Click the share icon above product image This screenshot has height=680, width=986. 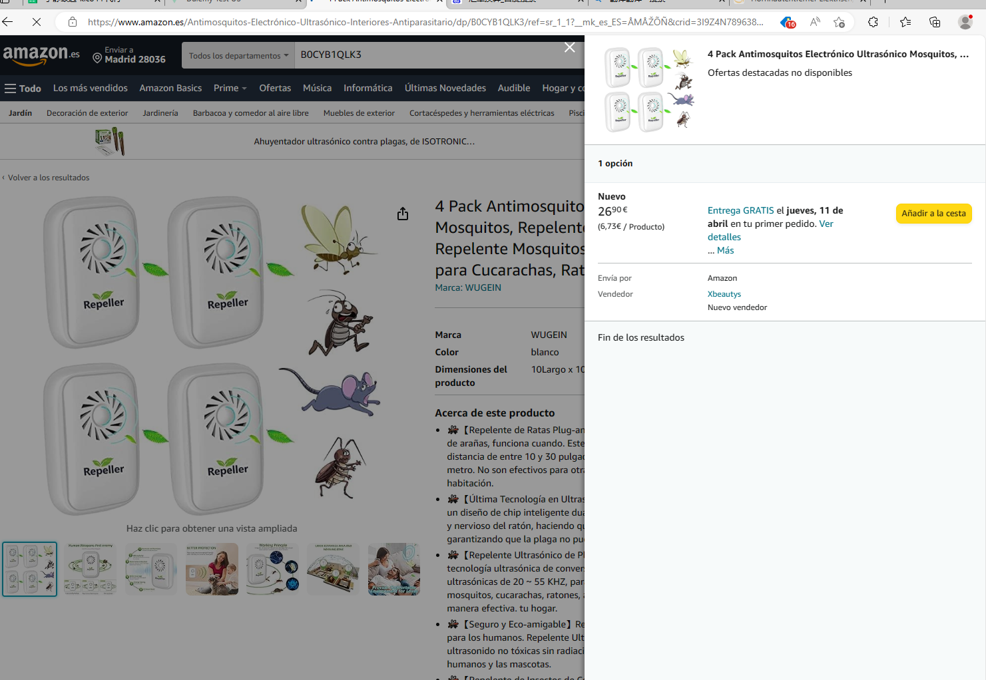tap(403, 214)
